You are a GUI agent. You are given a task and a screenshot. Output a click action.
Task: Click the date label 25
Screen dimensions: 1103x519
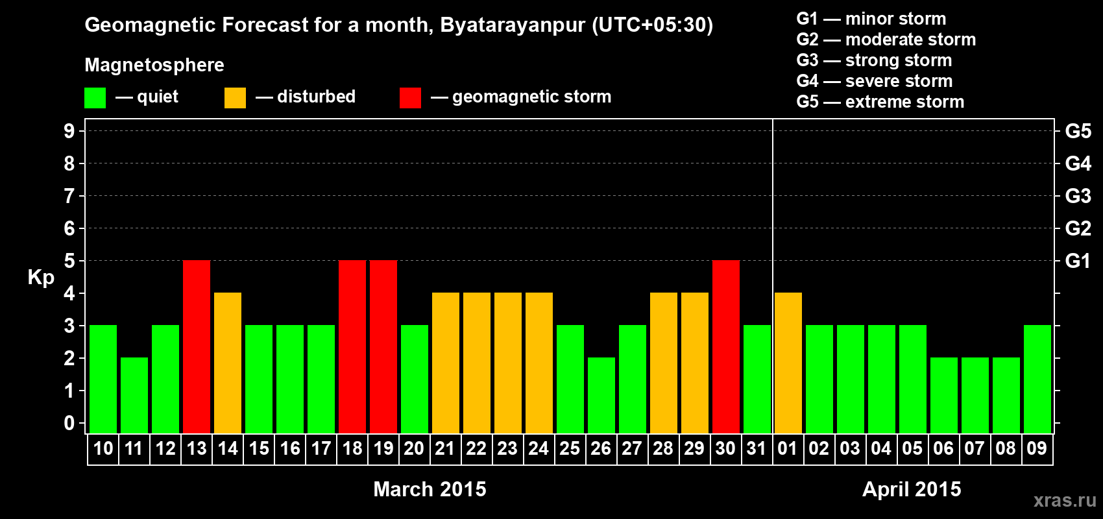[x=570, y=449]
